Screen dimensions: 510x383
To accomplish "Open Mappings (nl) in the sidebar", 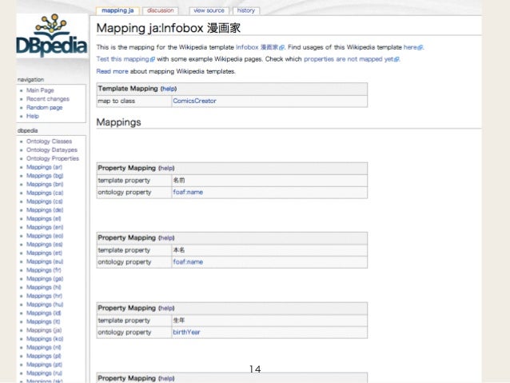I will coord(44,348).
